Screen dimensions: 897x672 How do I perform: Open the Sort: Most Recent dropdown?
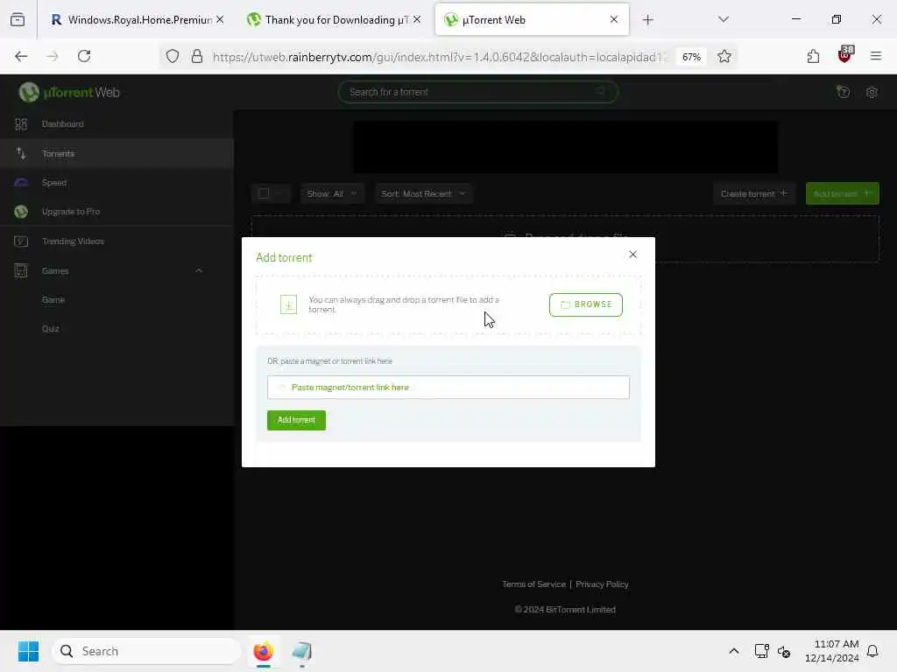(423, 193)
